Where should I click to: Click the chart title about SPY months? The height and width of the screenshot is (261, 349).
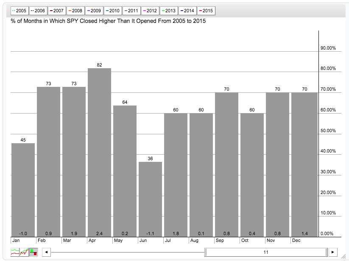pyautogui.click(x=108, y=21)
